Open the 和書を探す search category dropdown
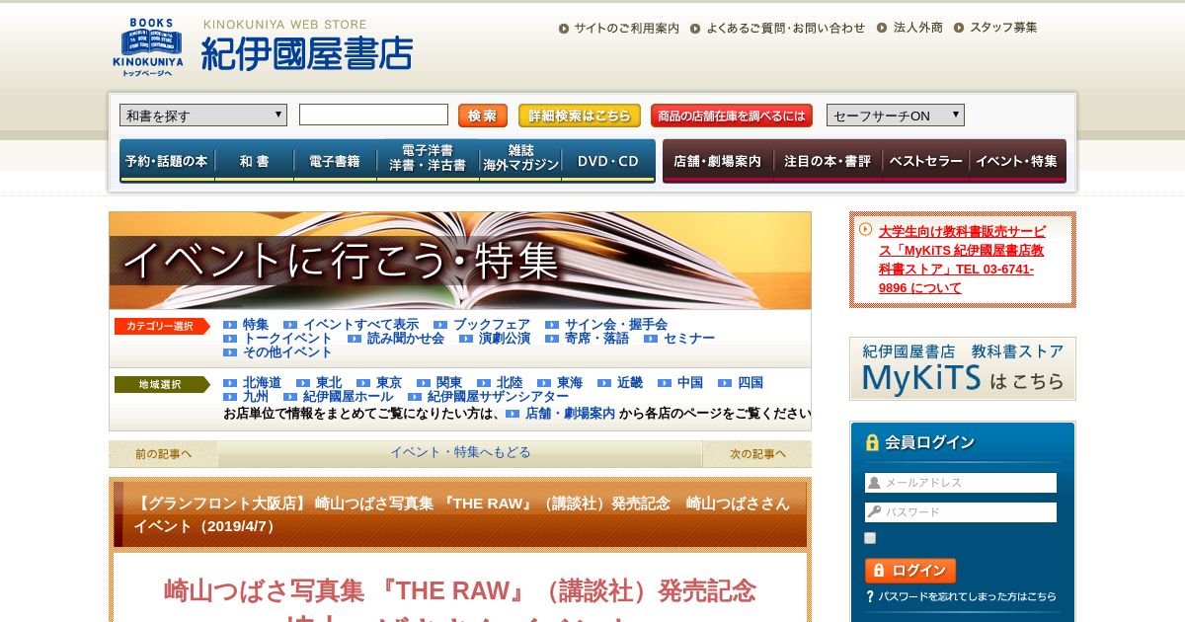The width and height of the screenshot is (1185, 622). tap(203, 116)
